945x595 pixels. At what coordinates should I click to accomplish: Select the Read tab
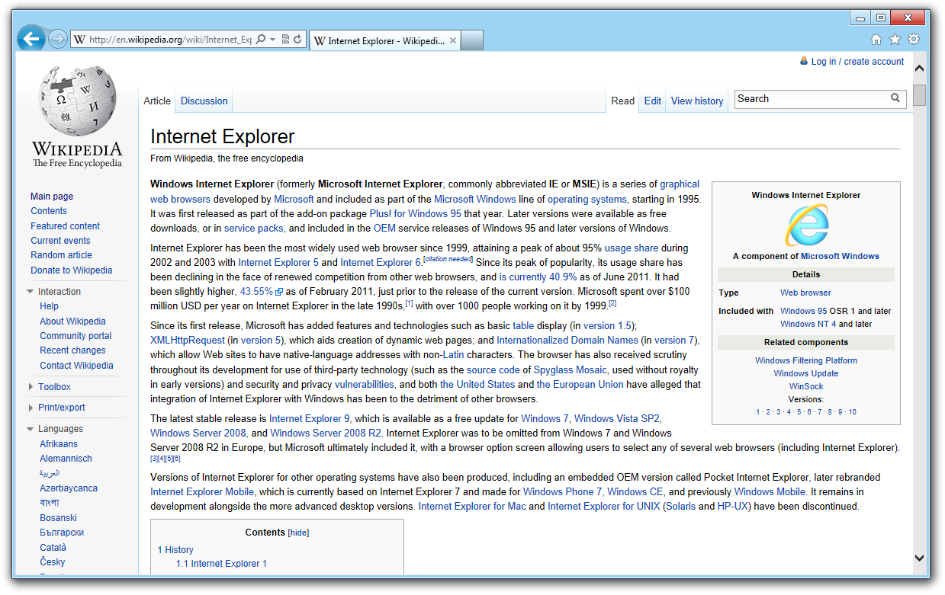point(622,101)
